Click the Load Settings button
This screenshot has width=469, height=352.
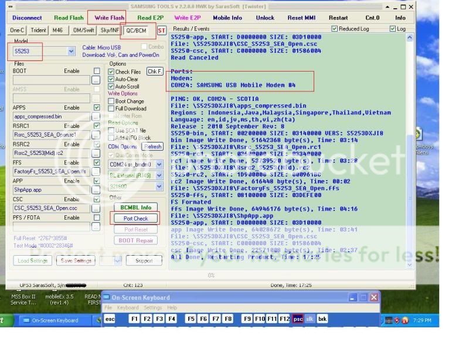click(33, 260)
